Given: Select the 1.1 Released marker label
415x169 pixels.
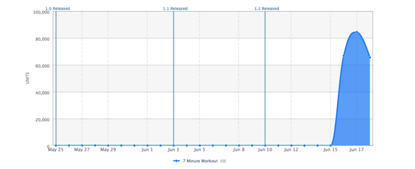Looking at the screenshot, I should tap(175, 9).
